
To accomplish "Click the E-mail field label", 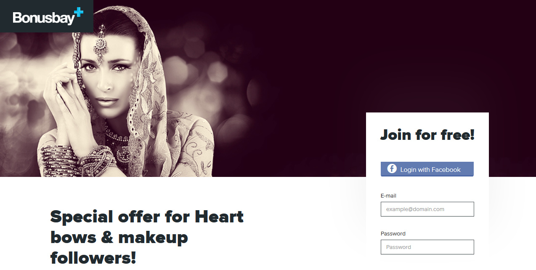I will [x=388, y=195].
